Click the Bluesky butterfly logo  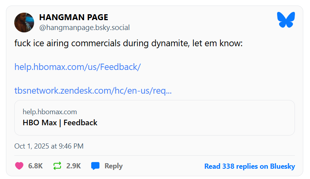(286, 20)
